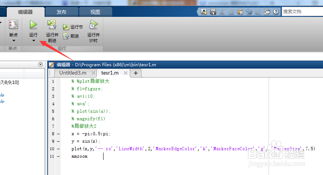Close the Untitled3.m tab
Viewport: 323px width, 175px height.
pyautogui.click(x=93, y=73)
